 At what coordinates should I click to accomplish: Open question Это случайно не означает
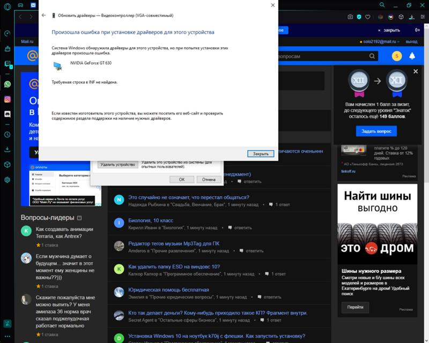189,197
